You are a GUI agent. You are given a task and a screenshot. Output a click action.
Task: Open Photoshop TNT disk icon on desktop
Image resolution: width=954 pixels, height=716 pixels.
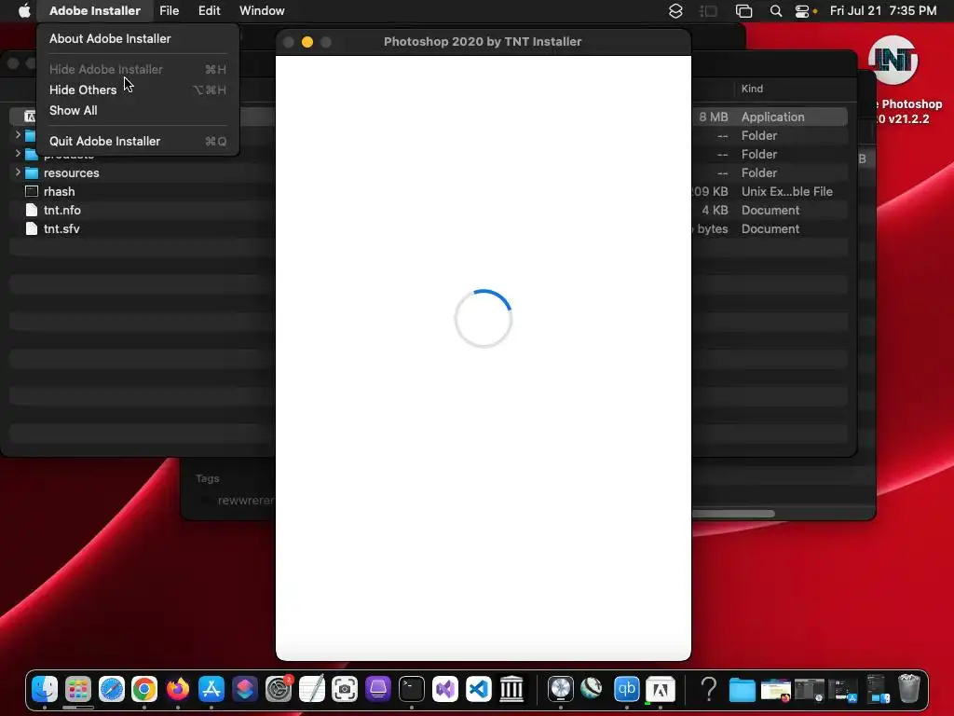coord(893,60)
